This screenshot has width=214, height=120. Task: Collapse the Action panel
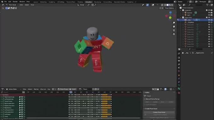pos(144,92)
